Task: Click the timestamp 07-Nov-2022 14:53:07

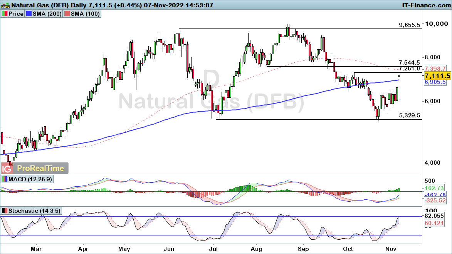Action: (x=178, y=5)
